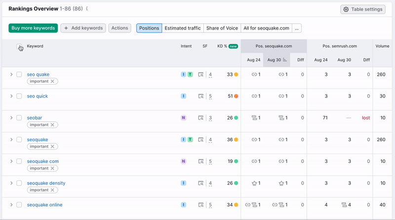Viewport: 395px width, 220px height.
Task: Remove important tag from seo quake
Action: point(52,81)
